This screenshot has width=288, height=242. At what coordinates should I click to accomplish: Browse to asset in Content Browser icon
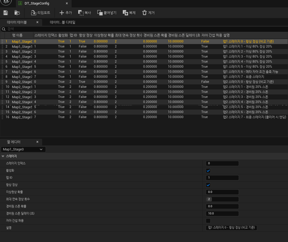pyautogui.click(x=17, y=13)
